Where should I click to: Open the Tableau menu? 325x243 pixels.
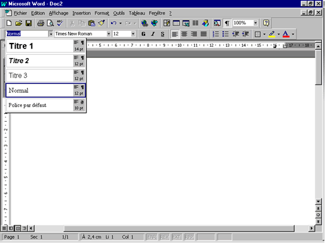[137, 13]
